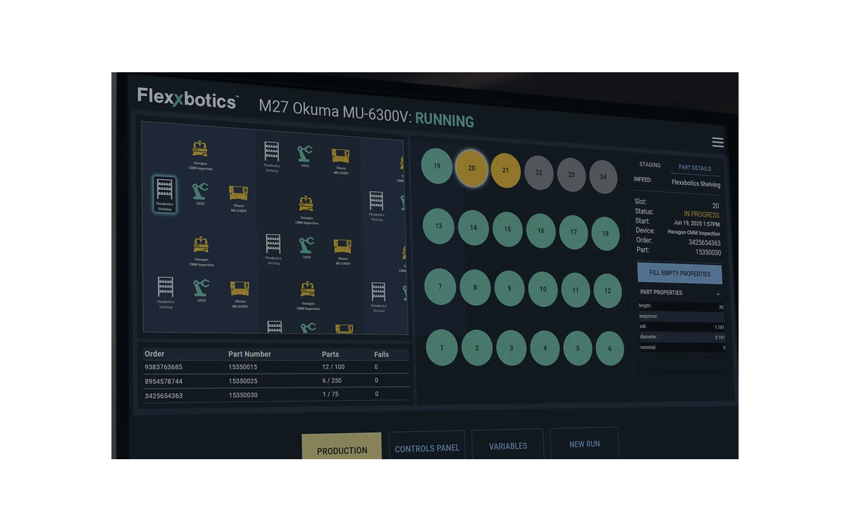Click FILL EMPTY PROPERTIES button
Image resolution: width=850 pixels, height=532 pixels.
680,273
